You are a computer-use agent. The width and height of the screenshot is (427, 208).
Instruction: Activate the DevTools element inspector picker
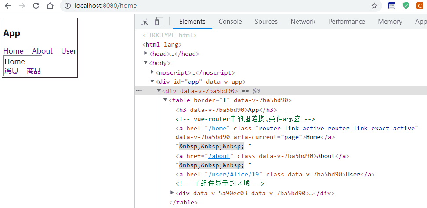coord(144,22)
